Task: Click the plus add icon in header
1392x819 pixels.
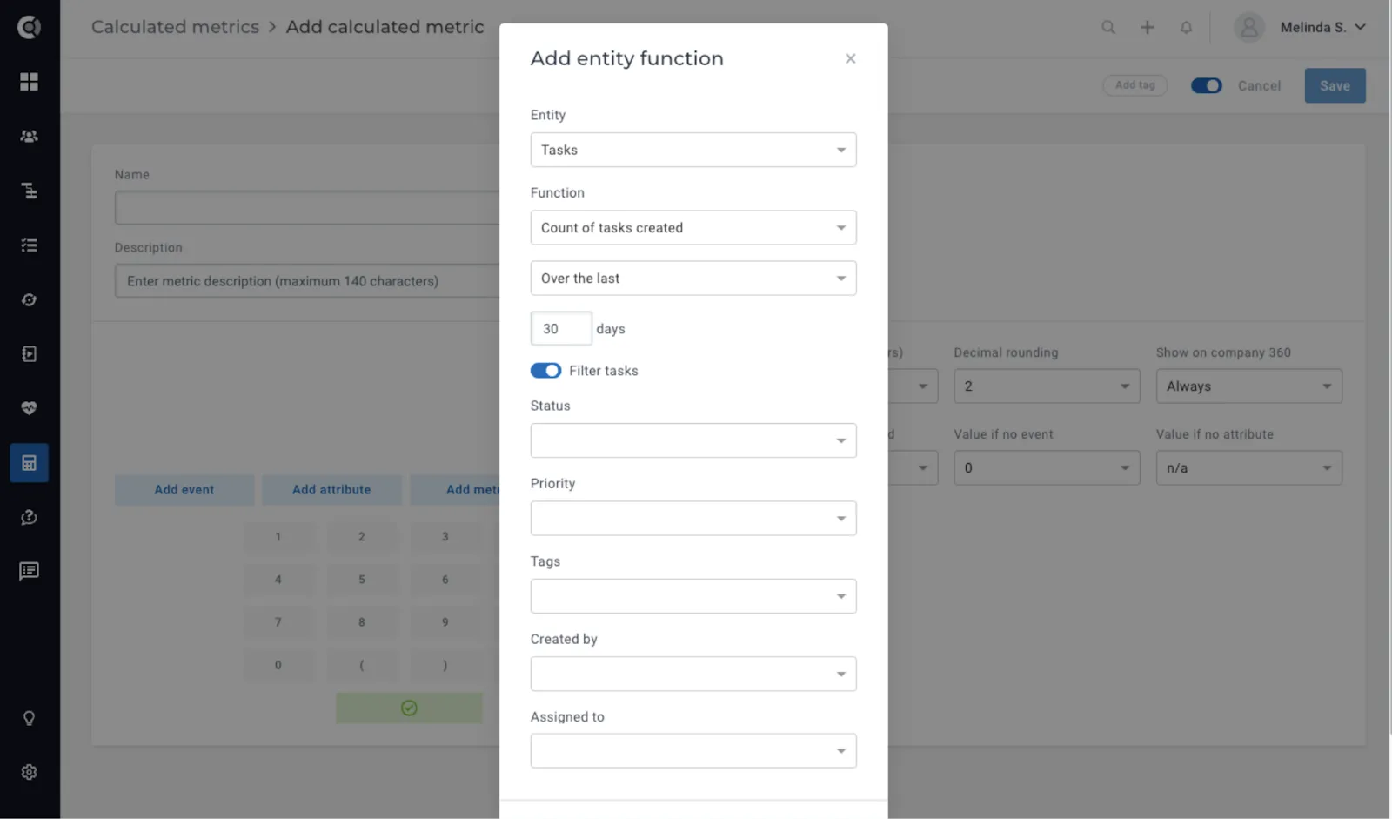Action: click(1148, 27)
